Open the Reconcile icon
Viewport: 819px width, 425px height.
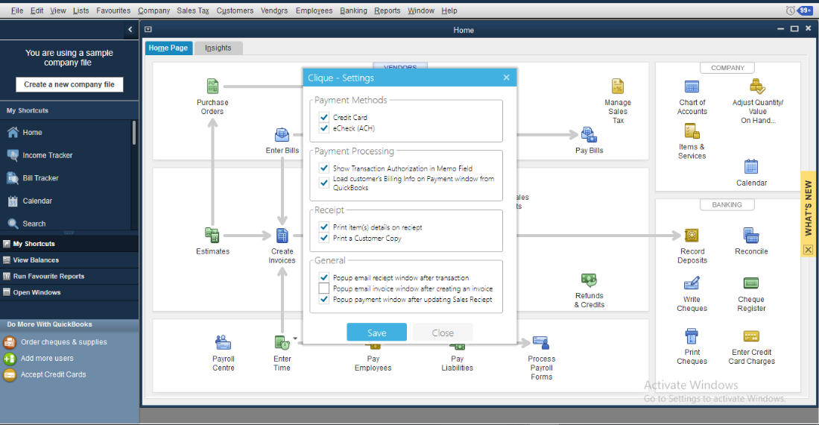pyautogui.click(x=751, y=235)
